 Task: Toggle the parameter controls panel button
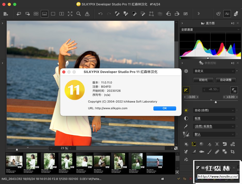pos(227,14)
